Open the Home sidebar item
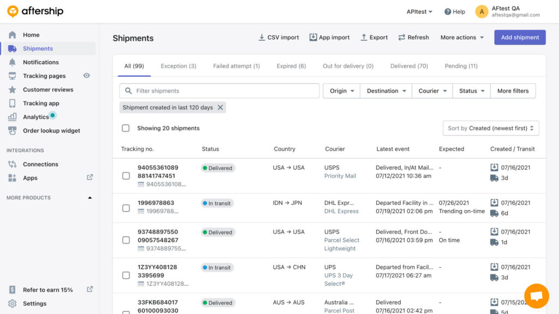 click(x=31, y=35)
